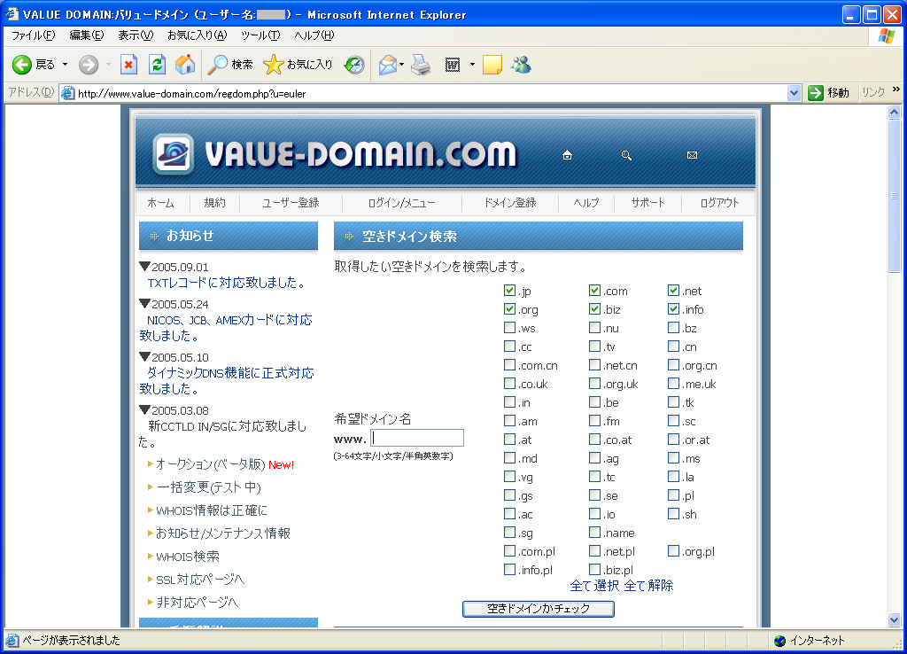
Task: Open the Mail envelope toolbar icon
Action: 388,65
